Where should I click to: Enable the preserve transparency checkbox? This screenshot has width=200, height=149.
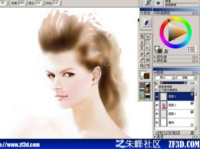pyautogui.click(x=156, y=87)
